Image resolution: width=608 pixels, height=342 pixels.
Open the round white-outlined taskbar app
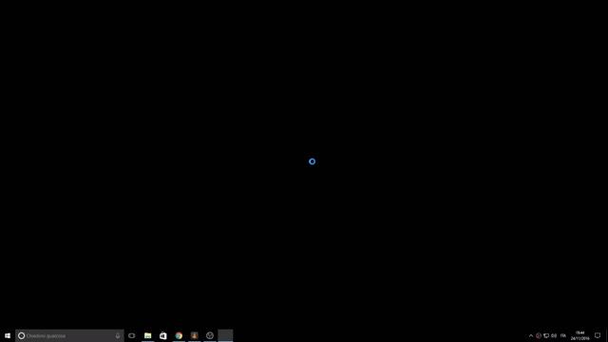pyautogui.click(x=210, y=335)
